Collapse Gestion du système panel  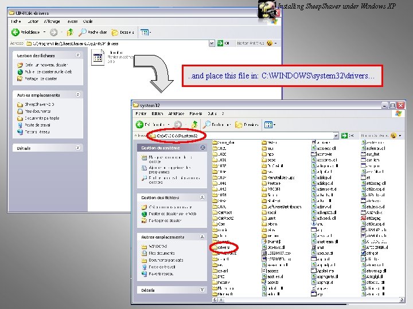click(202, 148)
